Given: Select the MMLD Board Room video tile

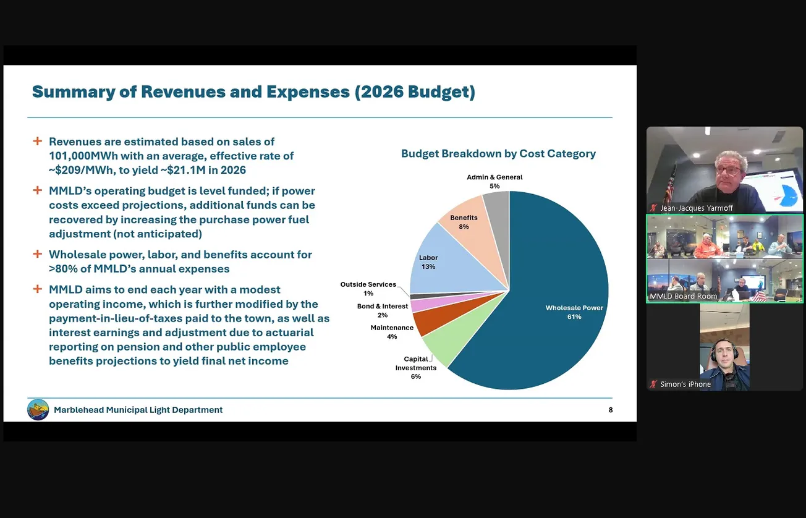Looking at the screenshot, I should click(x=724, y=258).
